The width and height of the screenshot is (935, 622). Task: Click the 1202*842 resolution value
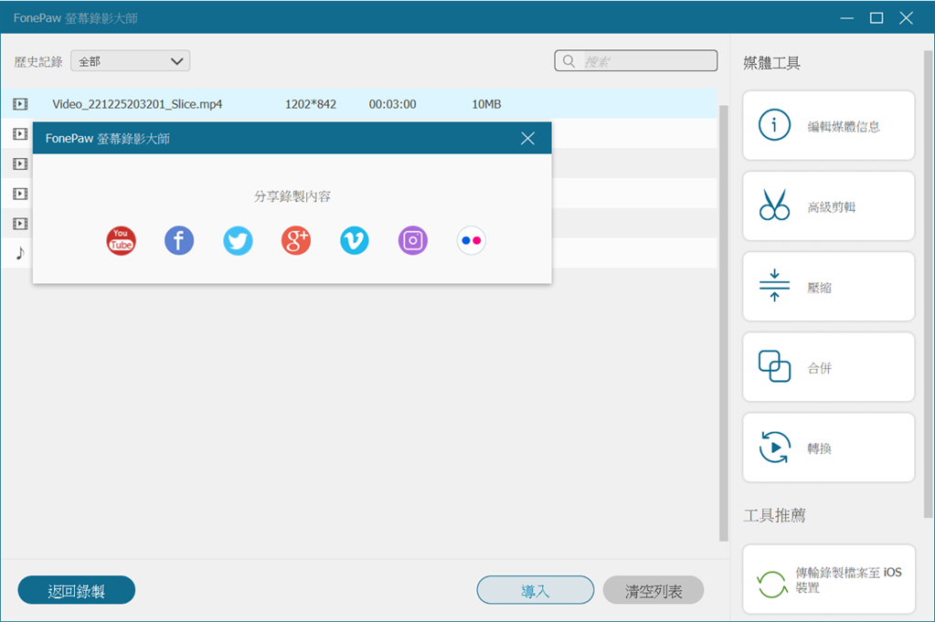coord(311,104)
